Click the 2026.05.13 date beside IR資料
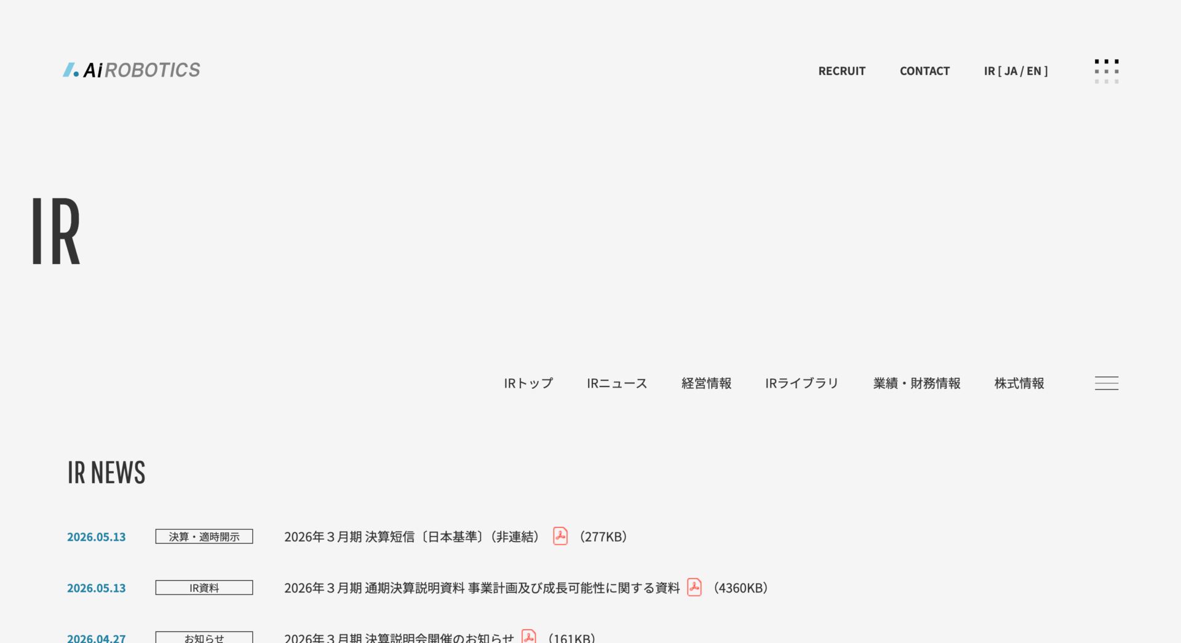 click(97, 588)
